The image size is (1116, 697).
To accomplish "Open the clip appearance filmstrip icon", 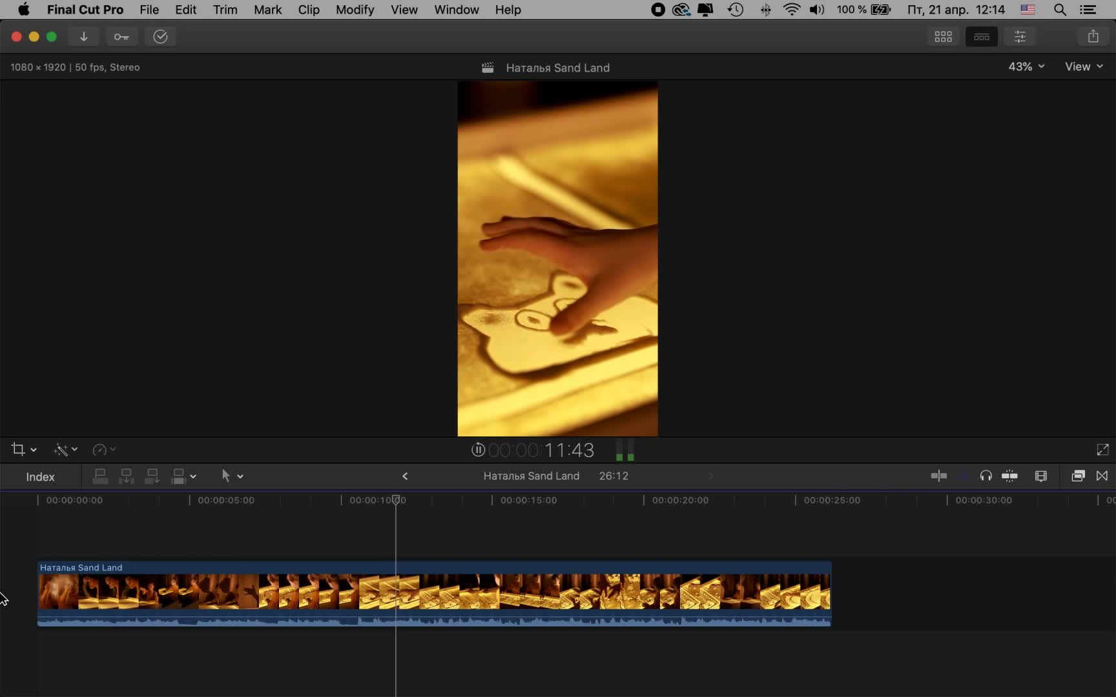I will pos(1040,476).
